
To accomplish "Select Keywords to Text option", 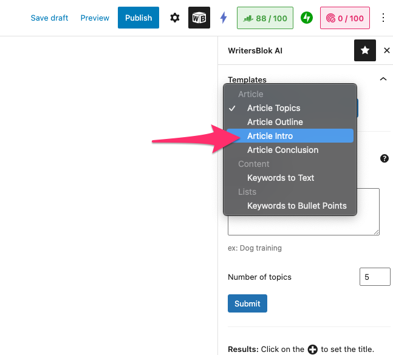I will [x=290, y=178].
